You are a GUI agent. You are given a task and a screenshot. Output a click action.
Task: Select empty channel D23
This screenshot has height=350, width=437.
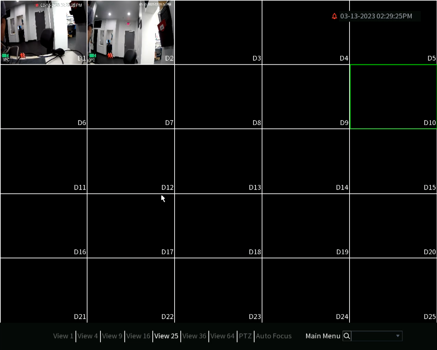pyautogui.click(x=218, y=290)
